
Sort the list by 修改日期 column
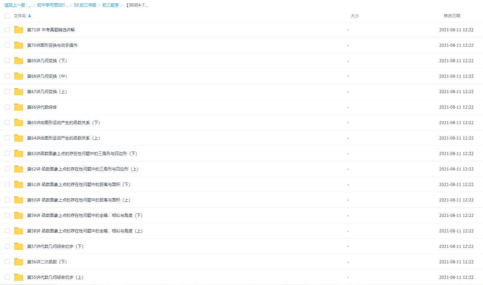point(452,16)
